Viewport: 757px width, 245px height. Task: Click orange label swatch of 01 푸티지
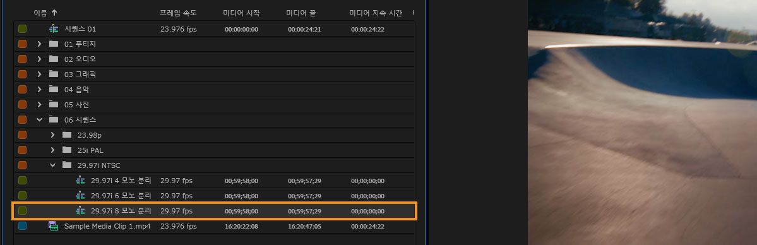(x=22, y=44)
